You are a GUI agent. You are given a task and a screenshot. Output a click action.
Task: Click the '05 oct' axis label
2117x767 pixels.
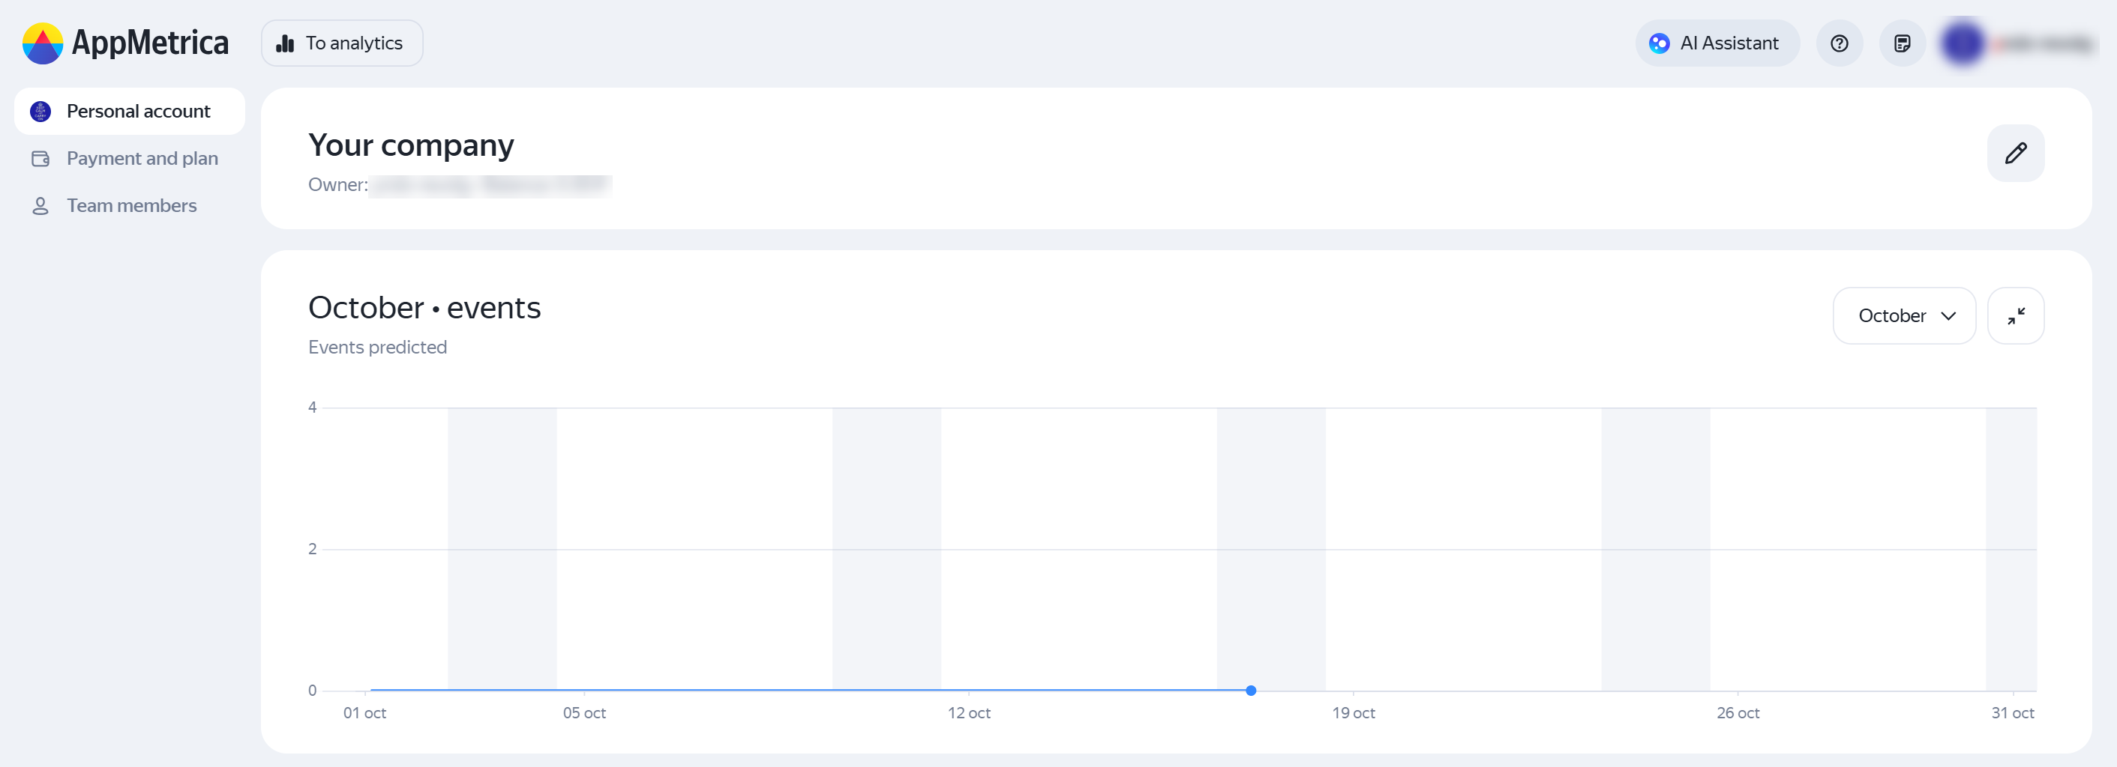pos(584,713)
